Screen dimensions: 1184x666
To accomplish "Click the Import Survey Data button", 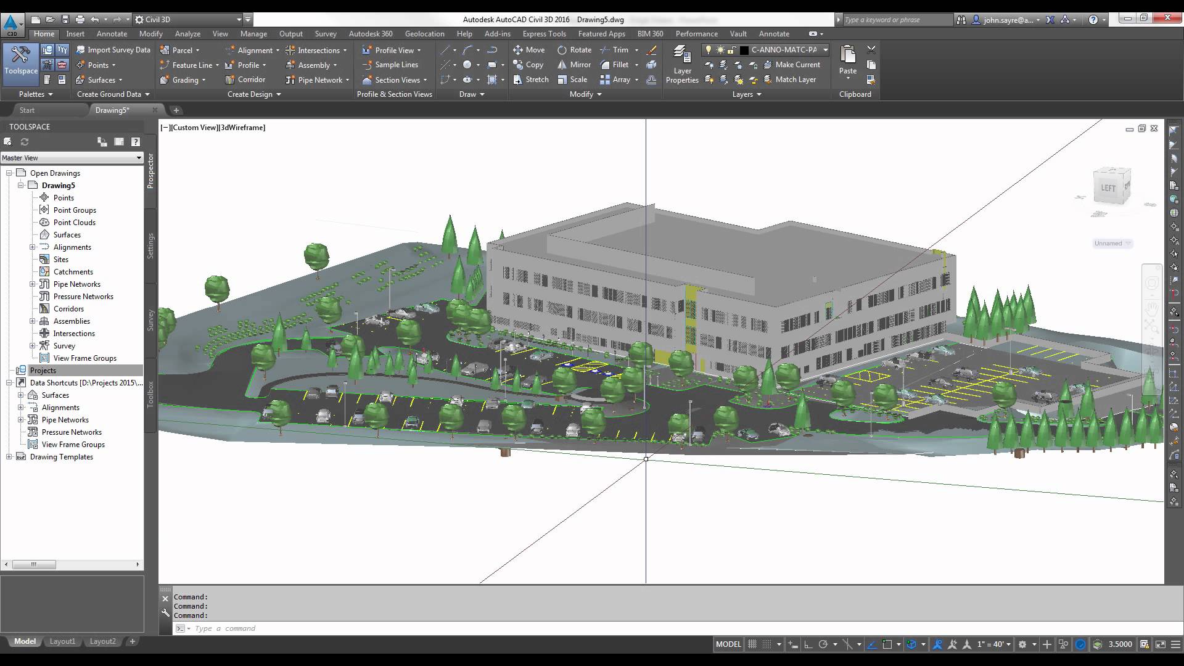I will [113, 49].
